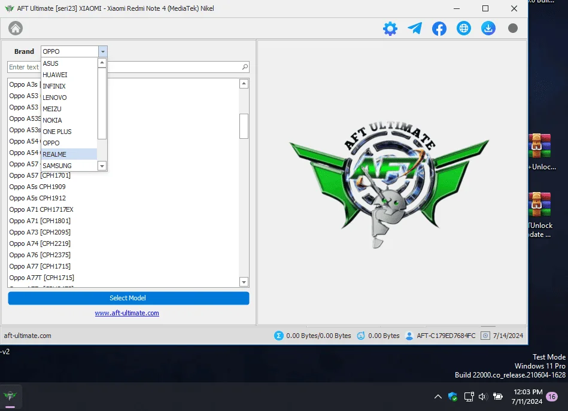
Task: Open the taskbar clock 12:03 PM
Action: (527, 397)
